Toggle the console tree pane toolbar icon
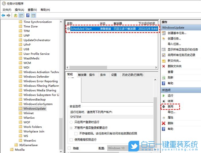The height and width of the screenshot is (153, 201). 21,15
